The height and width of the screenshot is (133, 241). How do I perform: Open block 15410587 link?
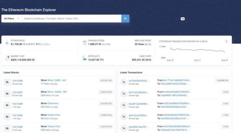[x=17, y=92]
